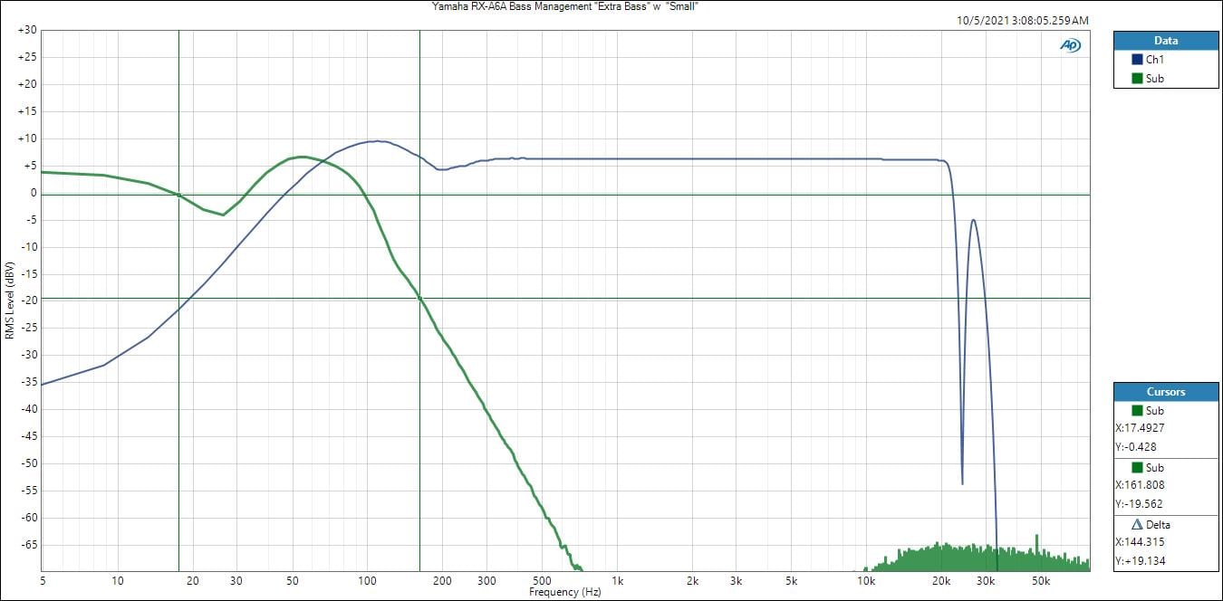Click the green swatch above X:161.808 cursor
The width and height of the screenshot is (1223, 601).
1138,468
